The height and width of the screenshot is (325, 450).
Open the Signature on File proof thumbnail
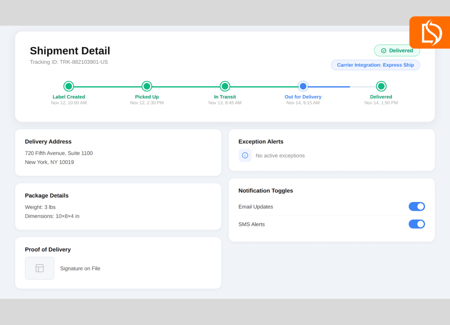40,268
